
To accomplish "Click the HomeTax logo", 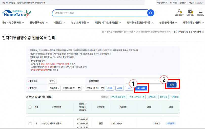I will click(16, 13).
